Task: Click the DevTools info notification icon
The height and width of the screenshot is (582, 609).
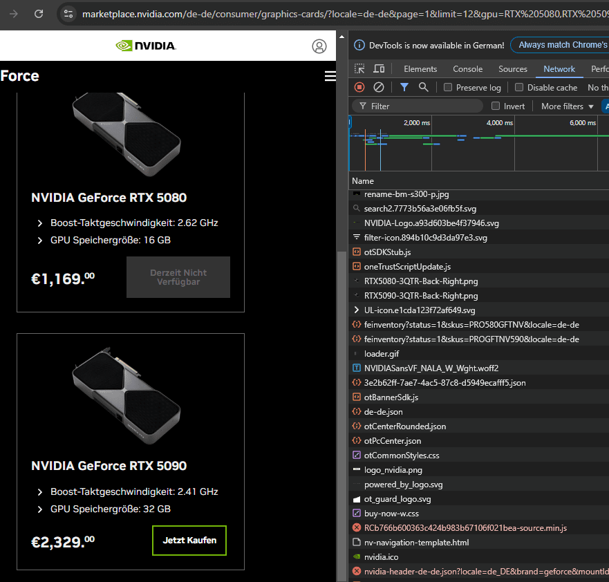Action: coord(359,45)
